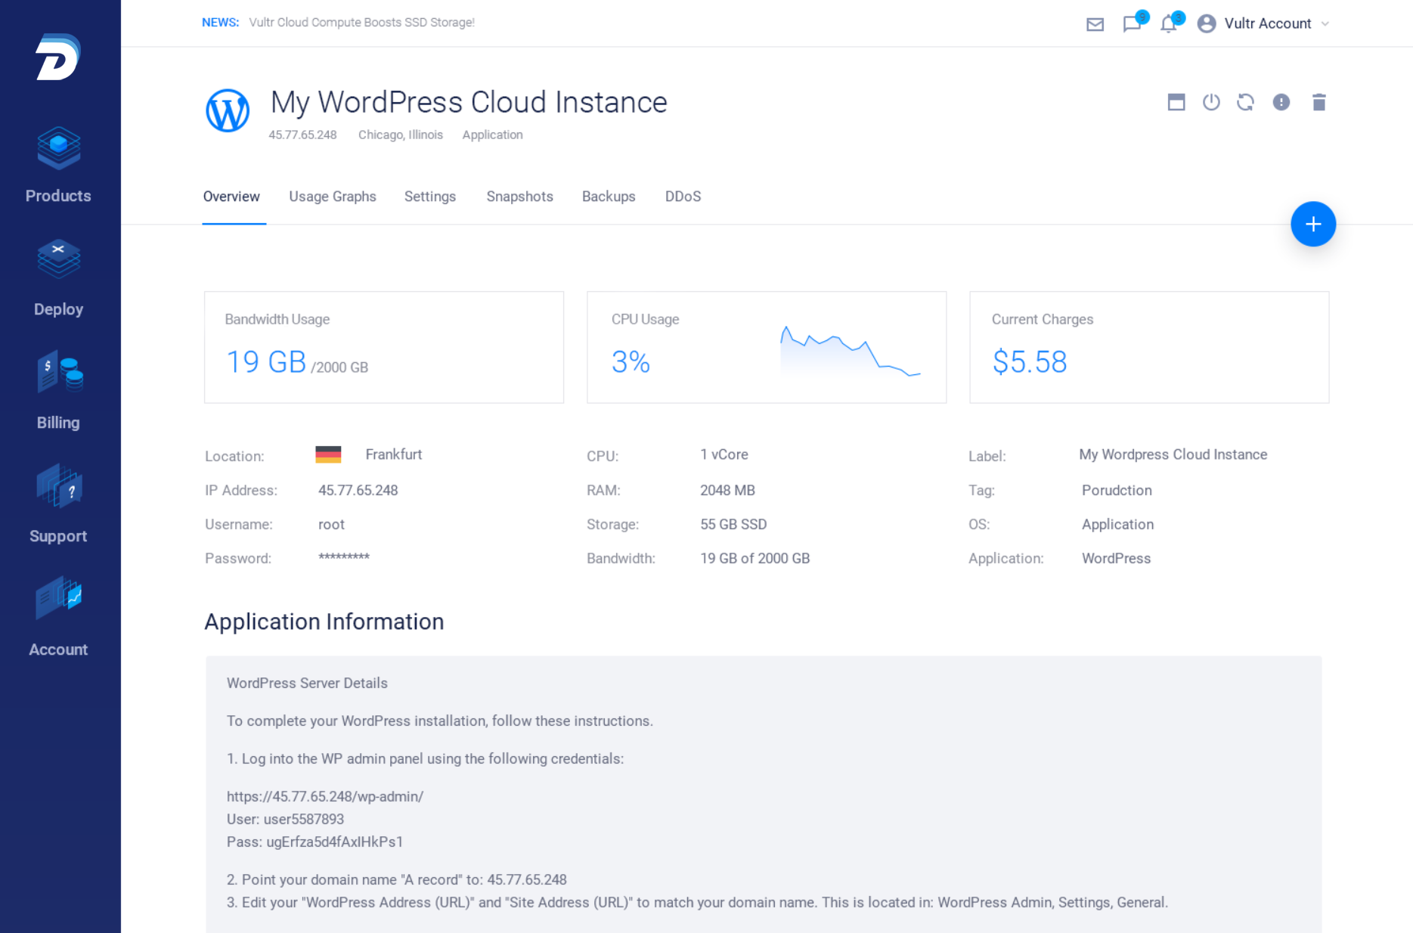This screenshot has height=933, width=1413.
Task: Open the mail envelope icon
Action: pos(1095,24)
